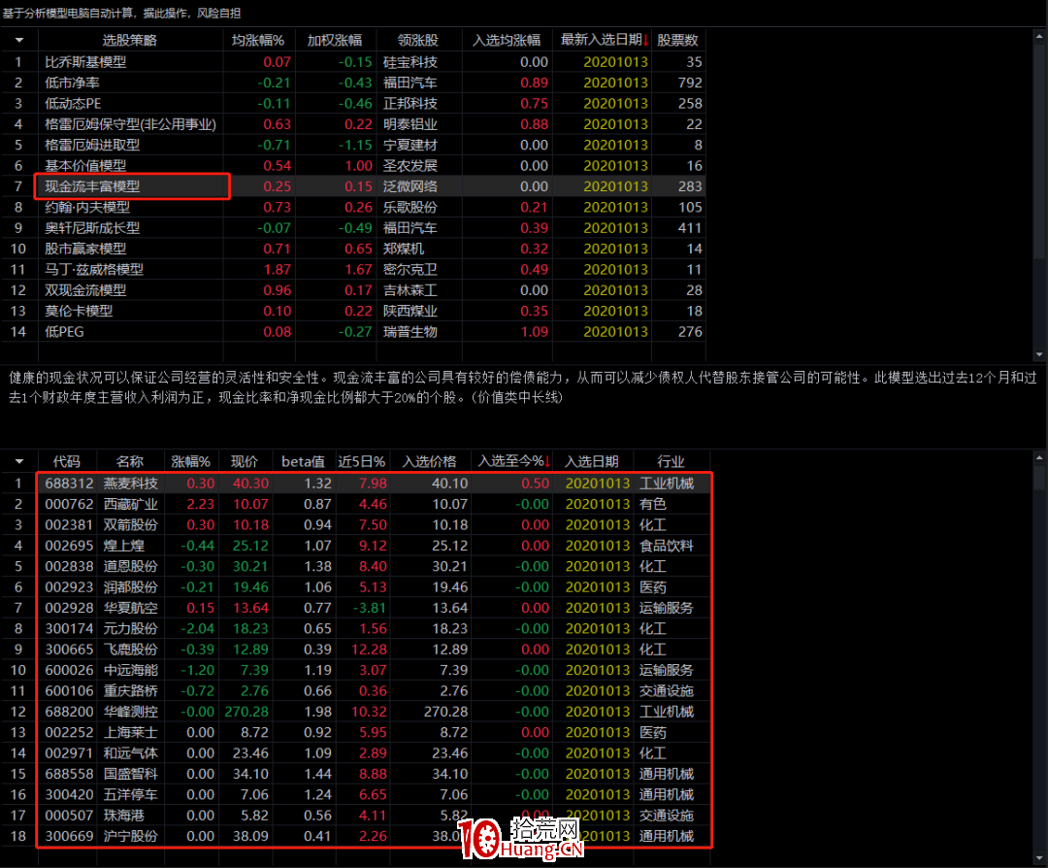The height and width of the screenshot is (868, 1048).
Task: Select the 低动态PE strategy
Action: pos(73,104)
